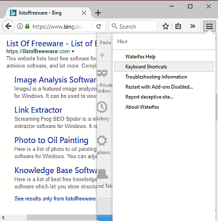Image resolution: width=218 pixels, height=221 pixels.
Task: Reload the current page
Action: pos(99,26)
